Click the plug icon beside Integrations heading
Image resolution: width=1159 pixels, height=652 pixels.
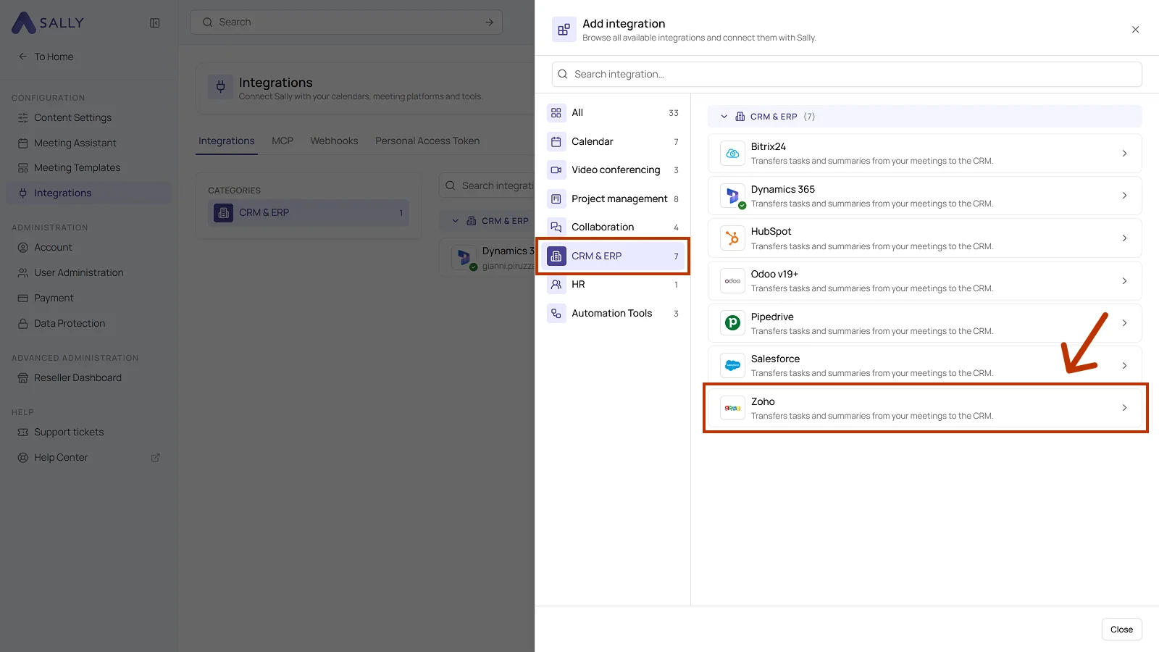coord(221,87)
